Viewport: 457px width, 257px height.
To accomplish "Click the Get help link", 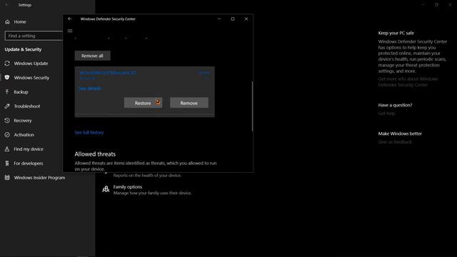I will tap(386, 114).
